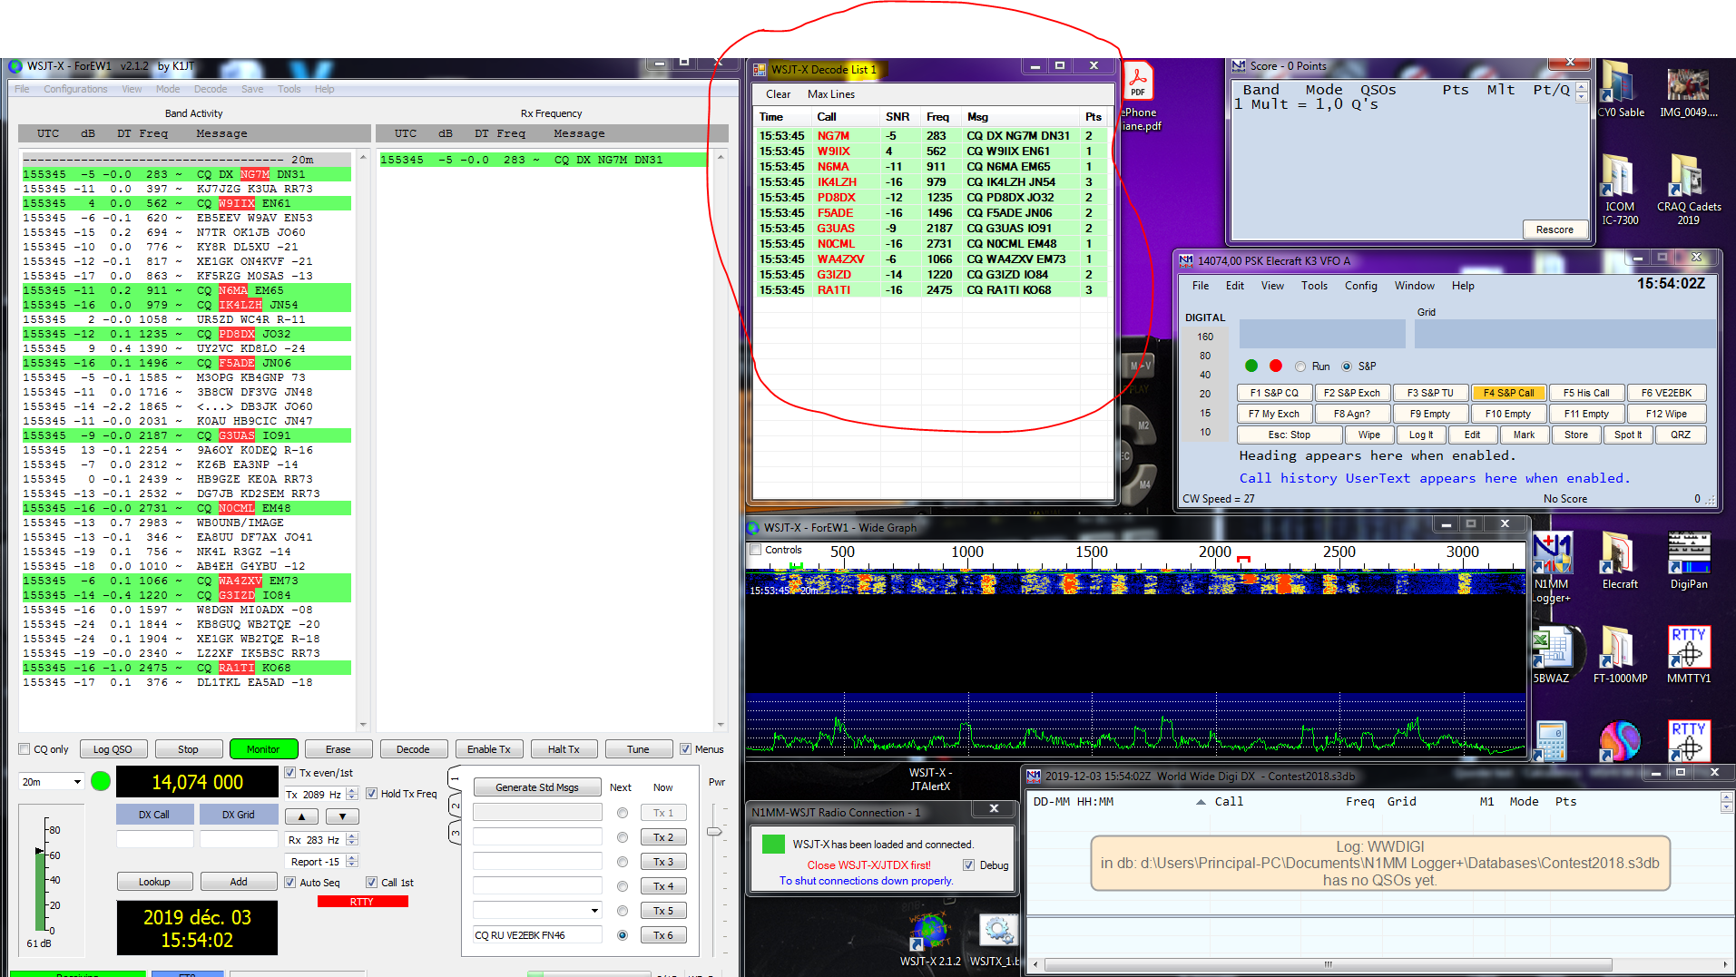Click the WSJT-X main window title icon
The image size is (1736, 977).
pyautogui.click(x=15, y=66)
